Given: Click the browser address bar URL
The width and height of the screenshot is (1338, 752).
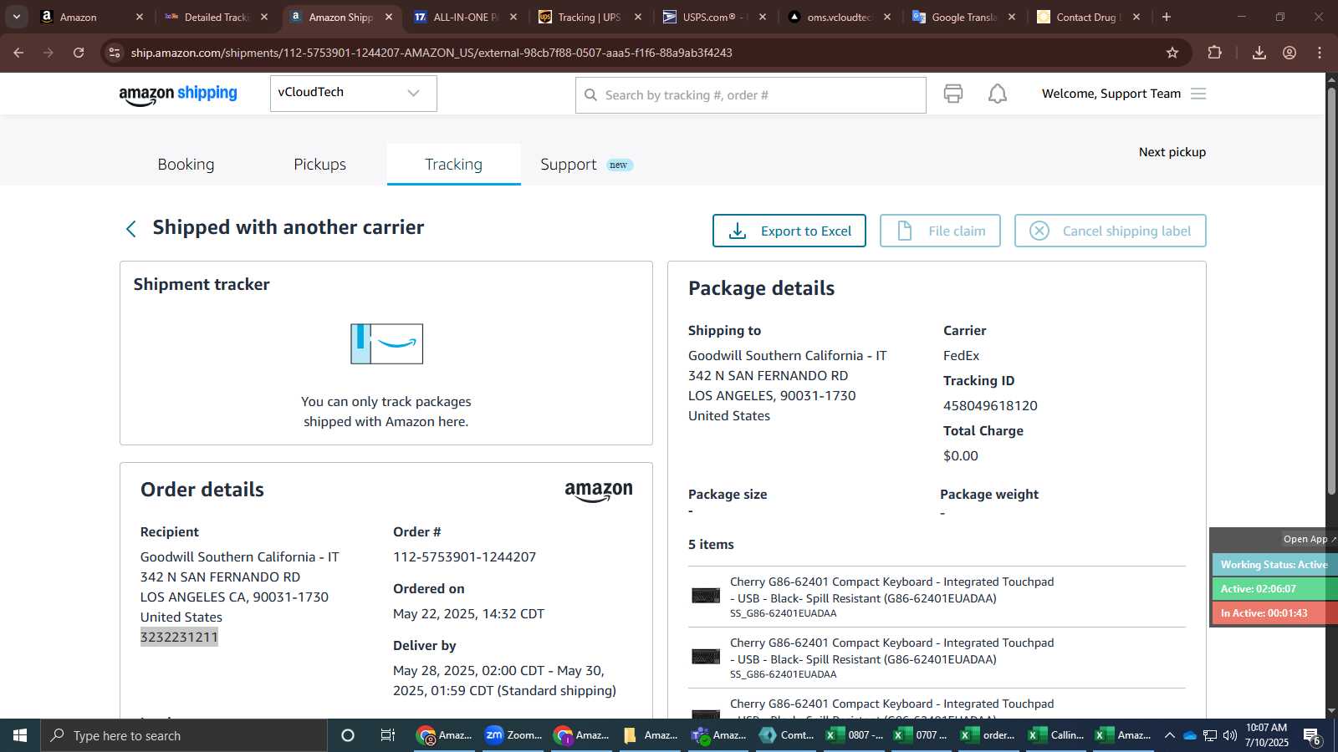Looking at the screenshot, I should pos(432,53).
